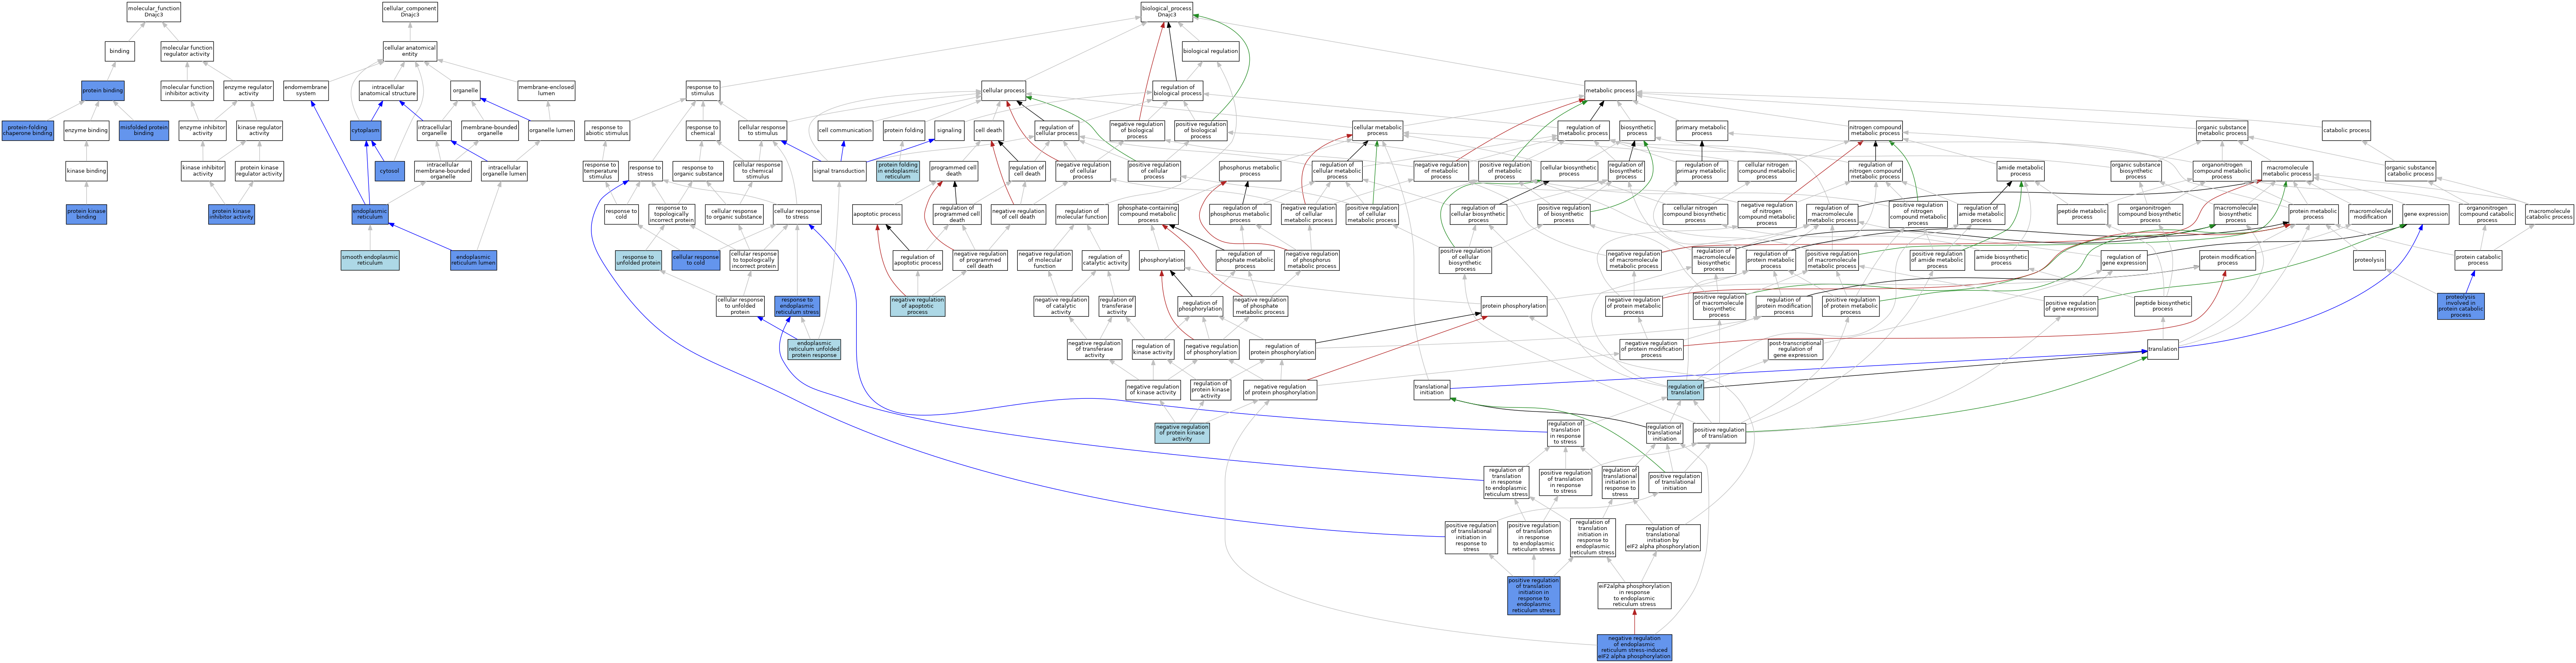Select 'negative regulation of protein kinase activity' node
2576x663 pixels.
1182,432
